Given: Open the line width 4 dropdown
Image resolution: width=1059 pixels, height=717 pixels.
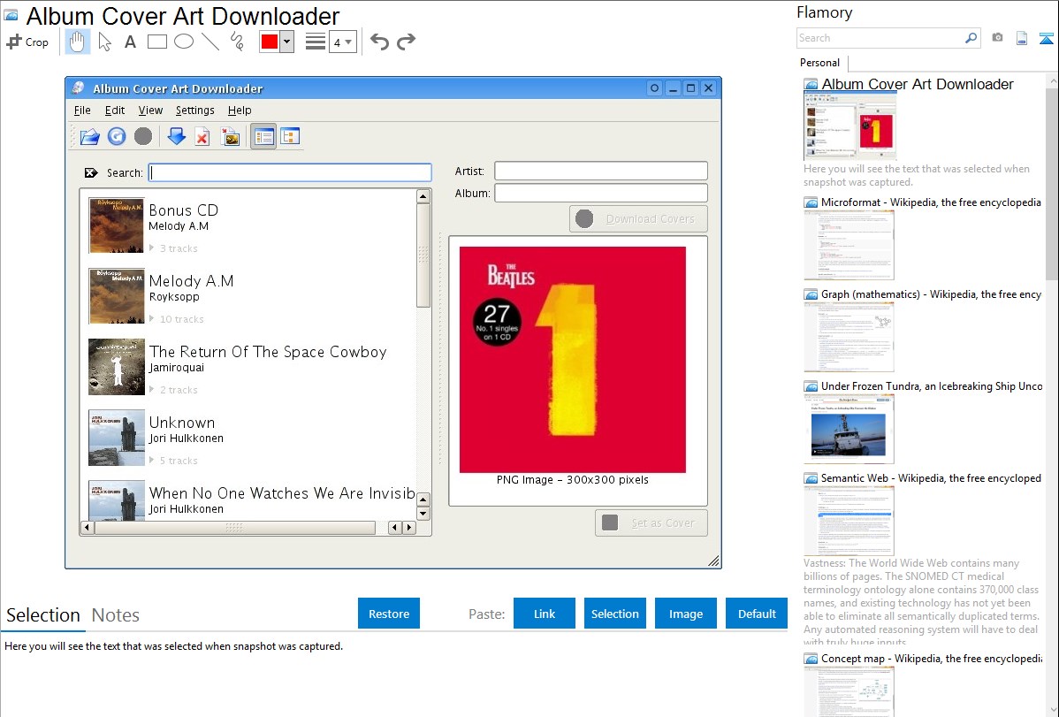Looking at the screenshot, I should pos(342,42).
